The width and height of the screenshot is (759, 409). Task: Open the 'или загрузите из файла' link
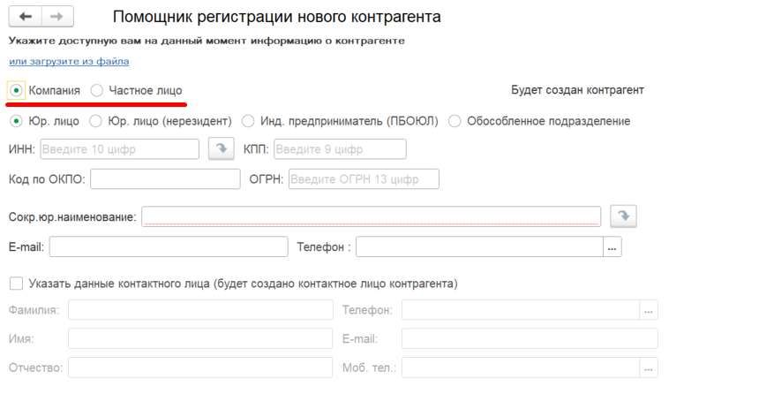pos(69,62)
